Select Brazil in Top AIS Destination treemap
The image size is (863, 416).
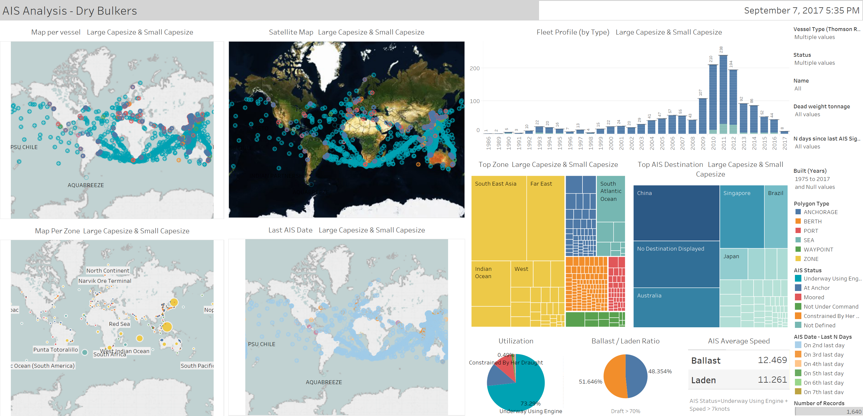[776, 217]
